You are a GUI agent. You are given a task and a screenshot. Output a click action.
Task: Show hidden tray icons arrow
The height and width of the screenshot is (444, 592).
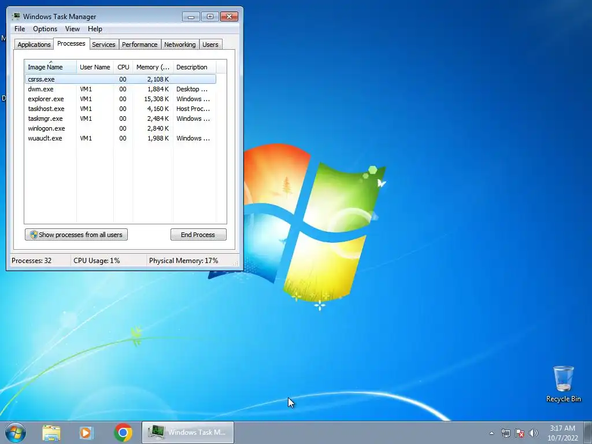point(491,433)
